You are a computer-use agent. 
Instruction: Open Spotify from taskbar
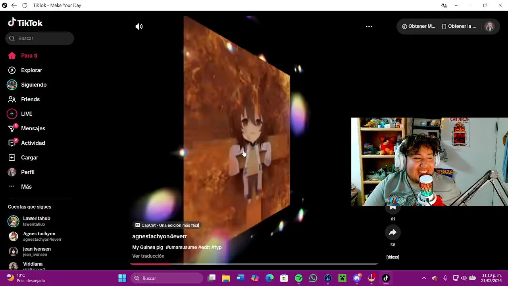(299, 278)
